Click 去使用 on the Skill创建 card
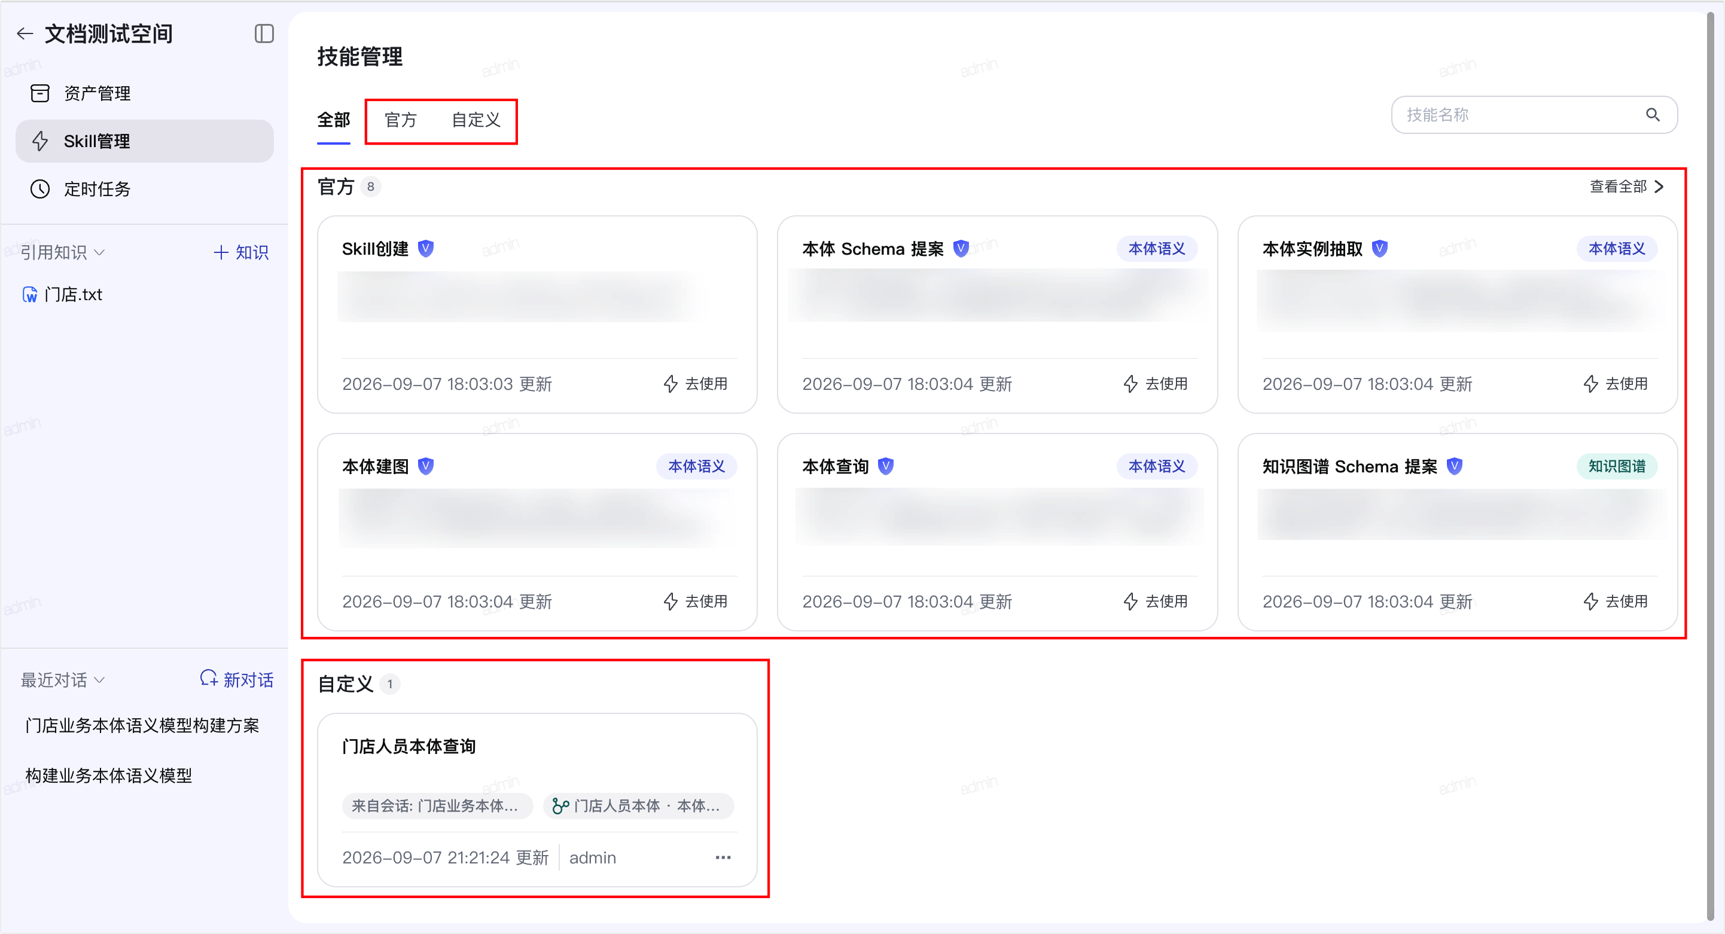 coord(695,384)
